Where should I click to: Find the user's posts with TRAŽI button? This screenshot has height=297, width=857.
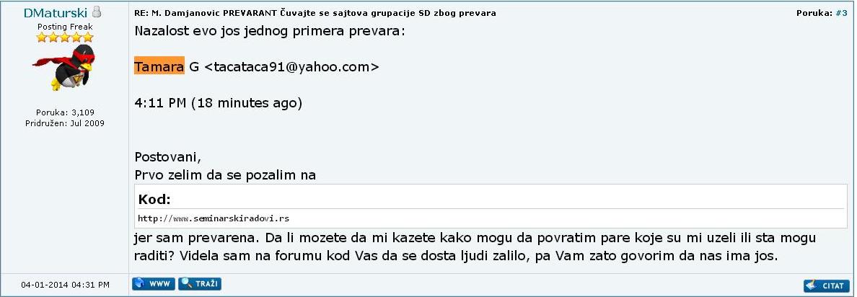tap(200, 284)
